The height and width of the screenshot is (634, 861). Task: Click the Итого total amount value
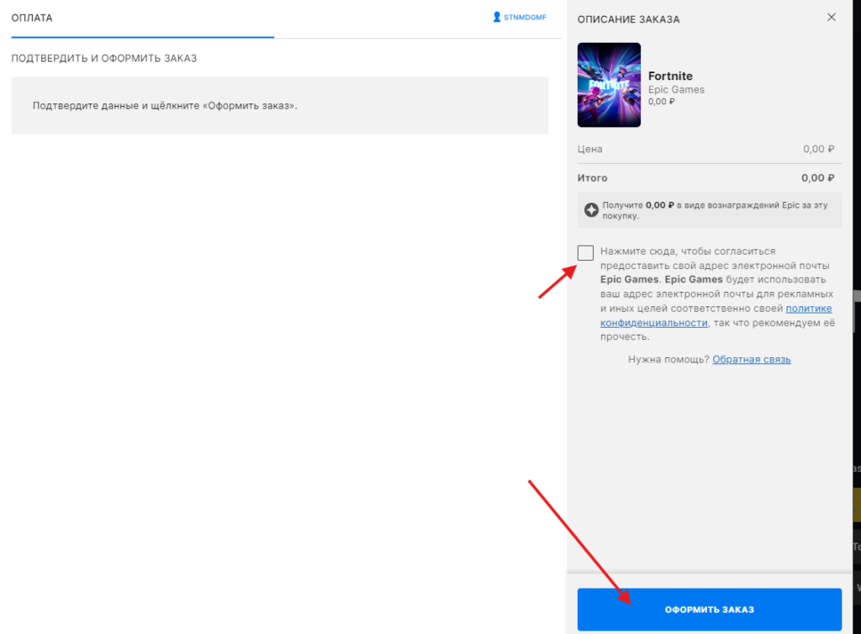point(817,178)
